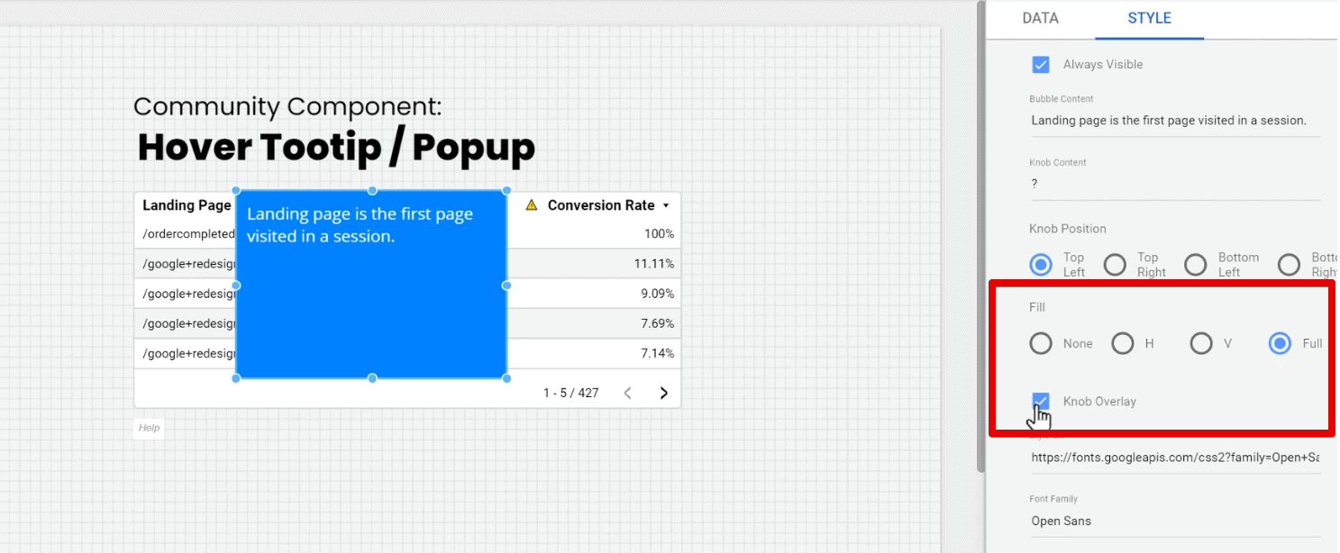The image size is (1340, 553).
Task: Select Top Right knob position
Action: tap(1116, 265)
